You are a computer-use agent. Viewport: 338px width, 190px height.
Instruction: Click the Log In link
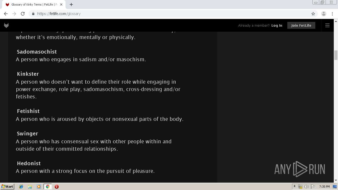277,25
